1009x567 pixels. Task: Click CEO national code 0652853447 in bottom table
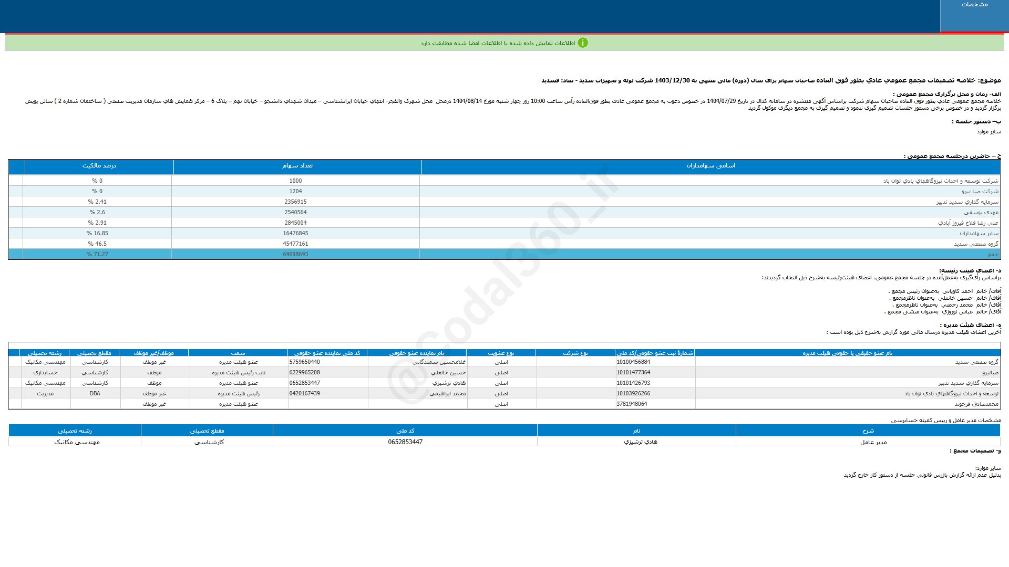(405, 442)
